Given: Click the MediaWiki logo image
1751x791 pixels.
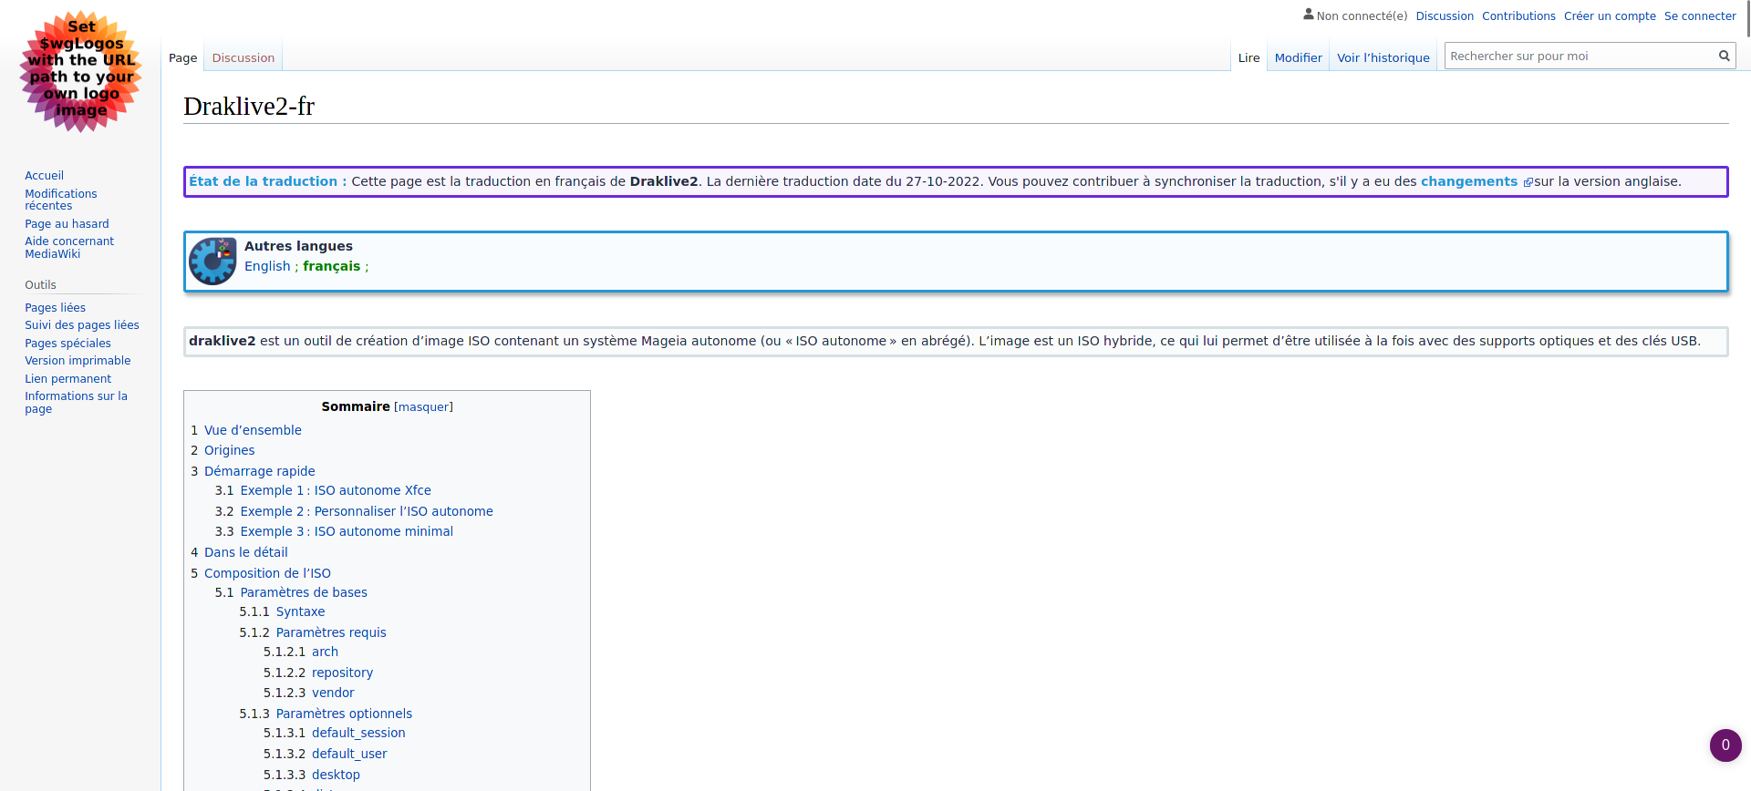Looking at the screenshot, I should tap(81, 71).
